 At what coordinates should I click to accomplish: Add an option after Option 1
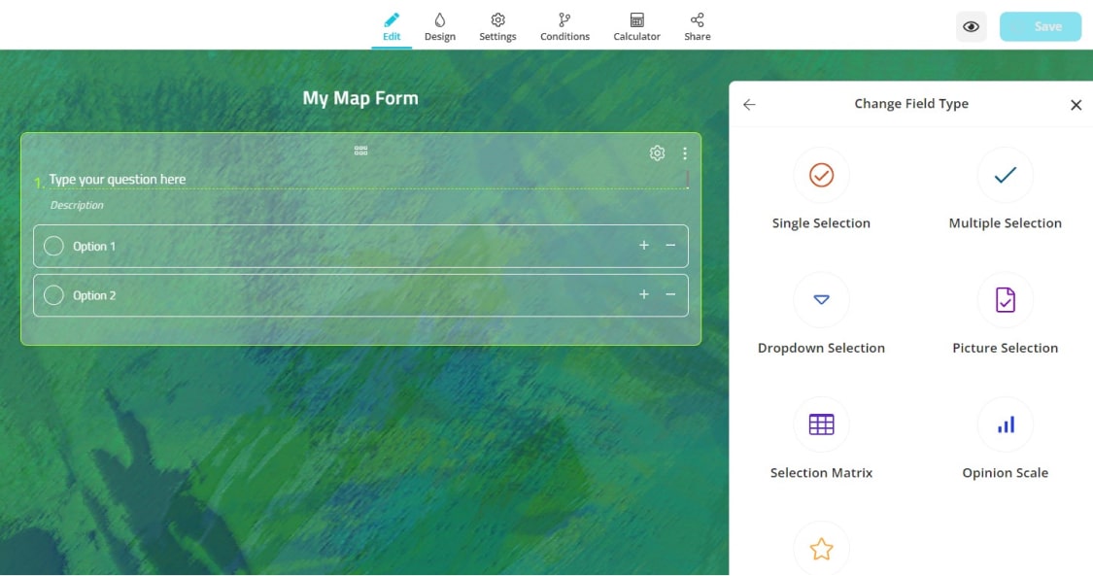(643, 246)
